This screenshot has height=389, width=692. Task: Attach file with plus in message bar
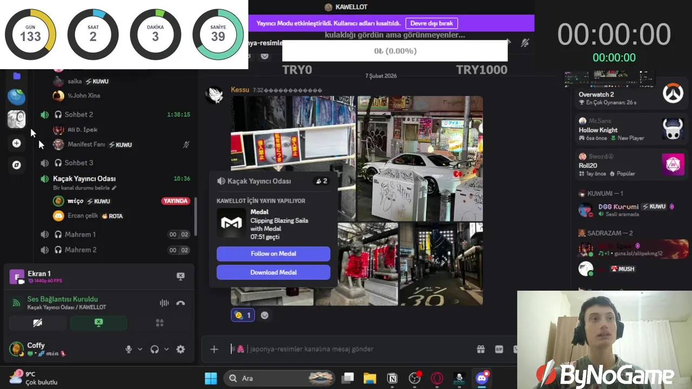[x=214, y=349]
